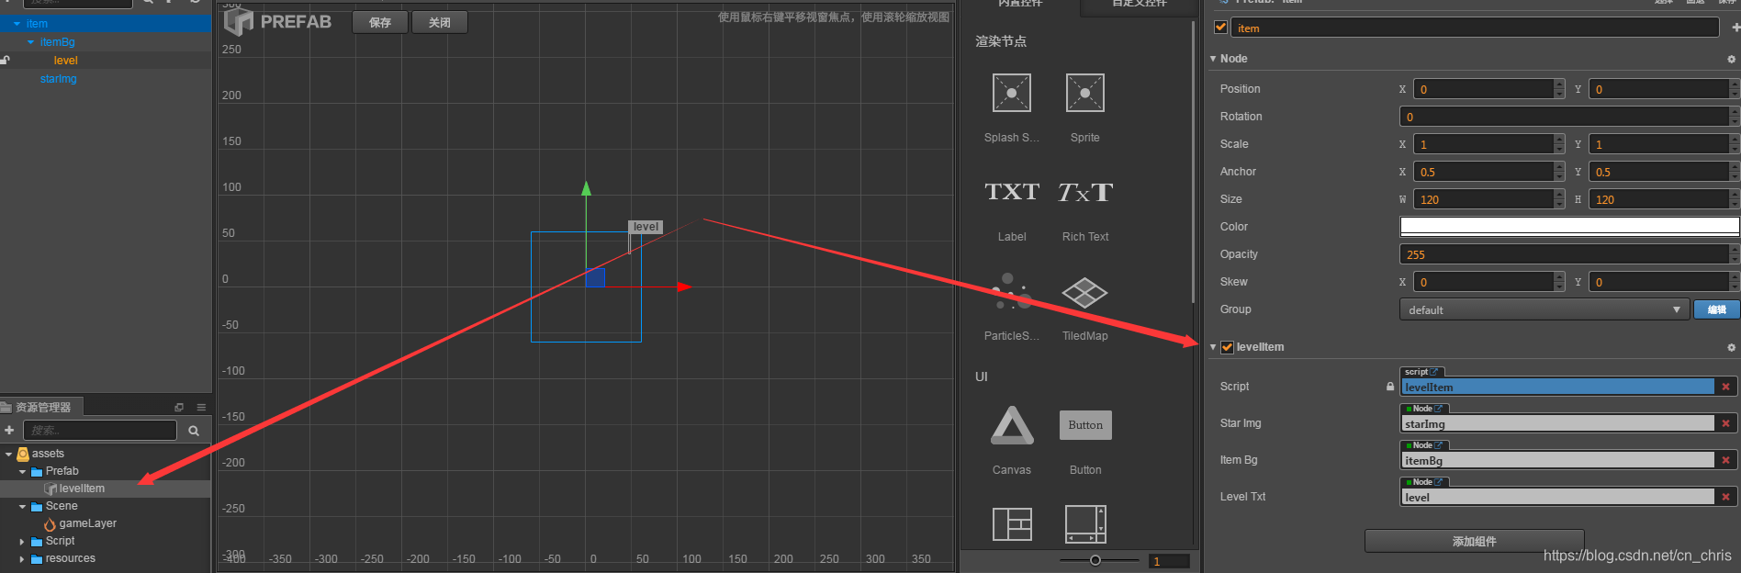Image resolution: width=1741 pixels, height=573 pixels.
Task: Add a Canvas UI node
Action: 1011,425
